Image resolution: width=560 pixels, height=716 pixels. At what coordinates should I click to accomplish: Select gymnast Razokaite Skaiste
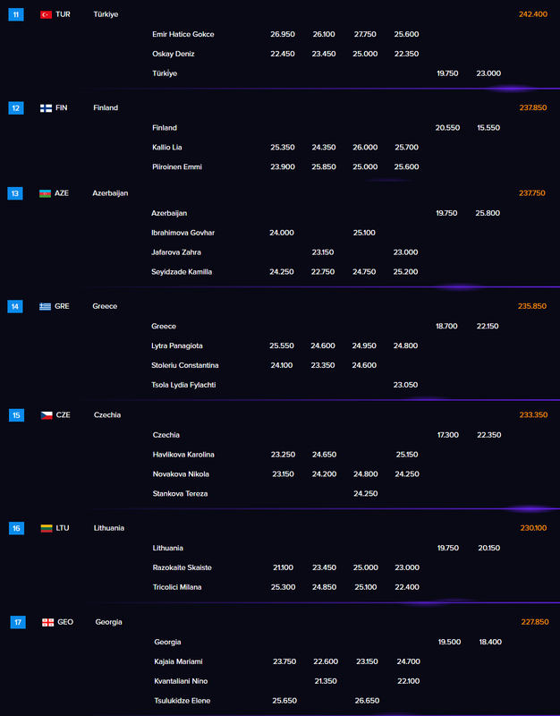[x=182, y=568]
